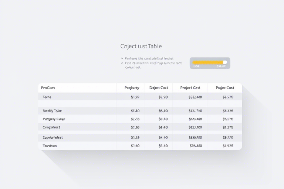
Task: Click the "$3.770" cell in Supdartelret row
Action: point(228,137)
